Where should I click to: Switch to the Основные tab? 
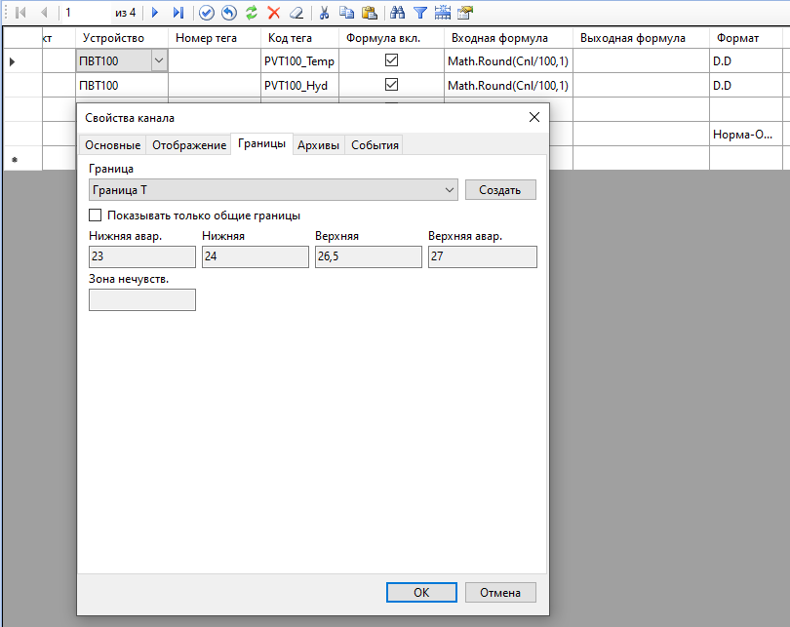[112, 145]
